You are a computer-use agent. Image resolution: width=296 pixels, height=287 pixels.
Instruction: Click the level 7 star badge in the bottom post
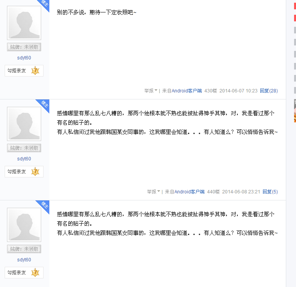click(x=35, y=273)
